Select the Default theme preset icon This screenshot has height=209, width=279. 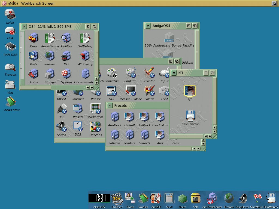[129, 117]
